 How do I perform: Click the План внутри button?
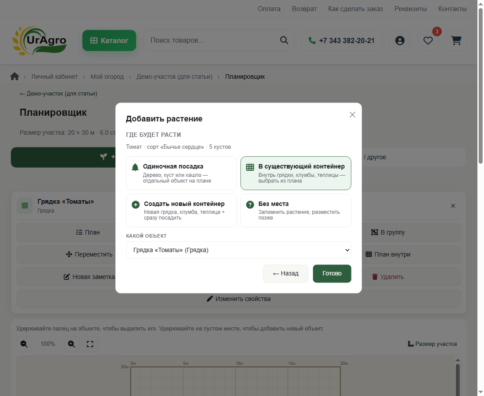388,255
